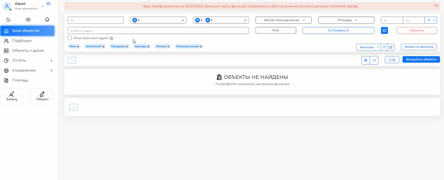Remove selected user agent tag
444x180 pixels.
[x=139, y=20]
